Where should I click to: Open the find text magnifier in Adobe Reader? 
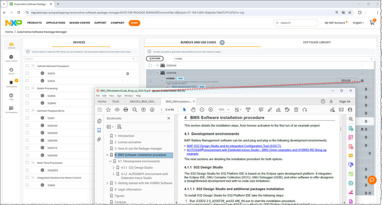click(x=135, y=110)
